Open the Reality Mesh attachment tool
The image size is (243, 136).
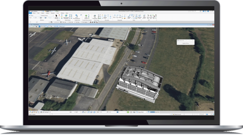pyautogui.click(x=66, y=16)
